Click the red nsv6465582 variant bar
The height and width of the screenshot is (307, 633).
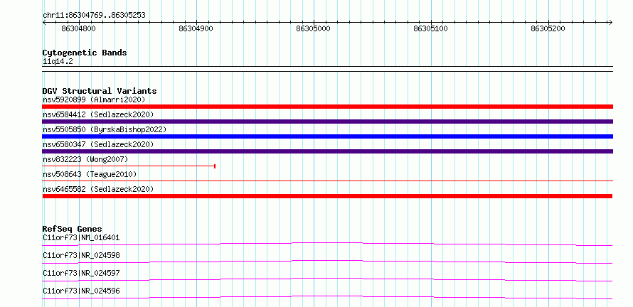tap(327, 196)
